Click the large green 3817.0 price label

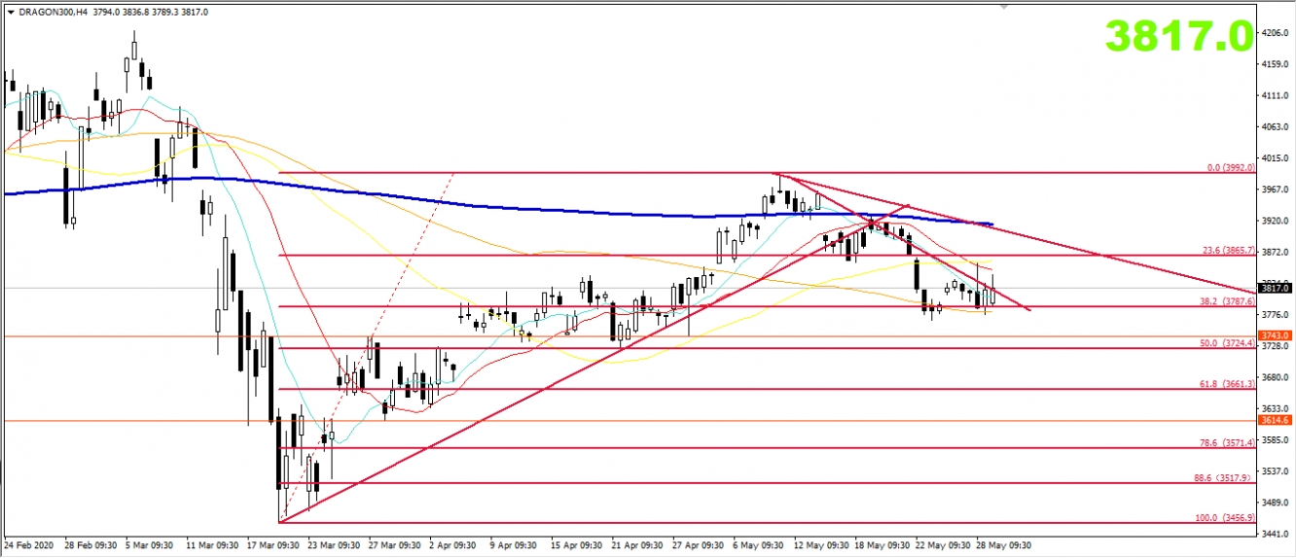click(1178, 36)
